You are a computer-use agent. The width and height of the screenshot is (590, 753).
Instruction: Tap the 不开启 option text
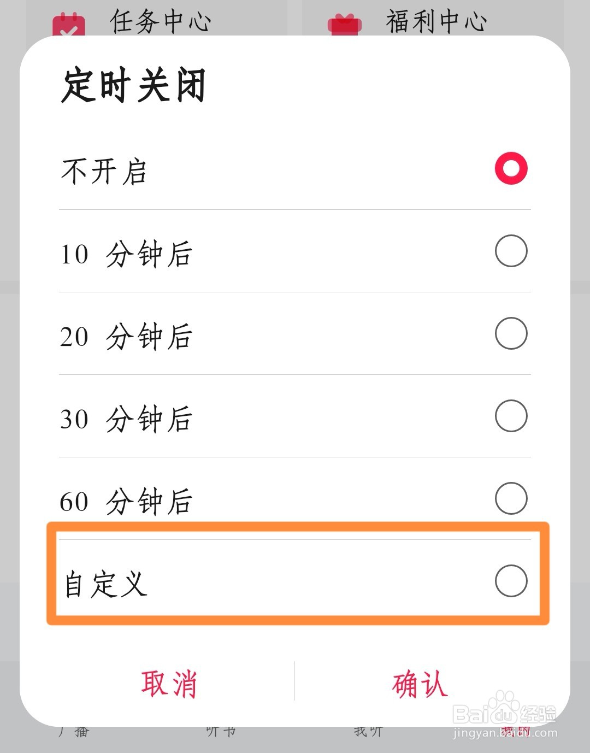104,171
